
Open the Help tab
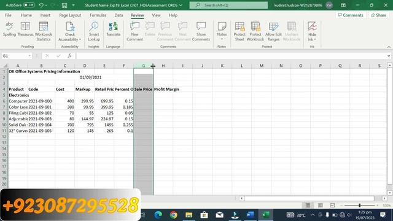[173, 15]
